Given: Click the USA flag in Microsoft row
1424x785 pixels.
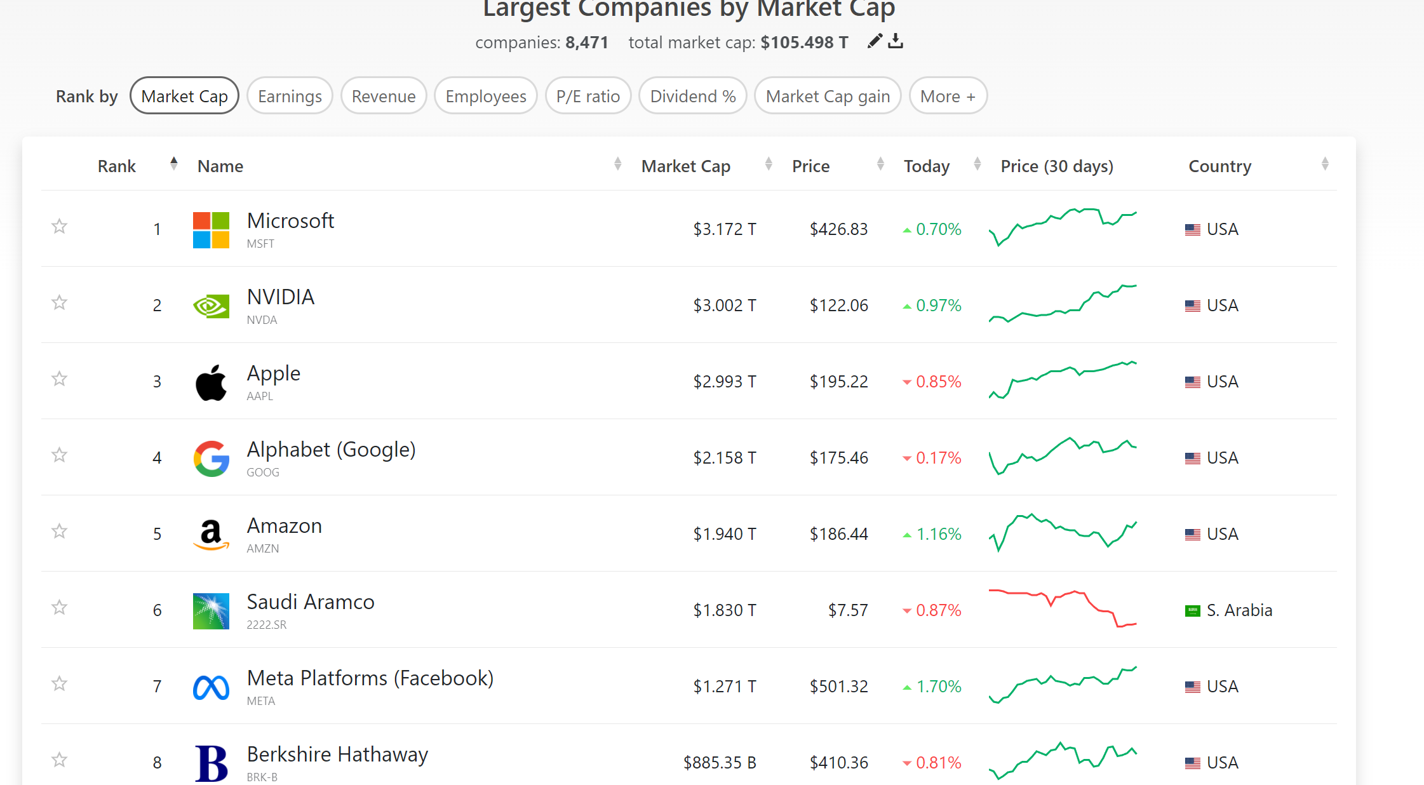Looking at the screenshot, I should [1193, 229].
